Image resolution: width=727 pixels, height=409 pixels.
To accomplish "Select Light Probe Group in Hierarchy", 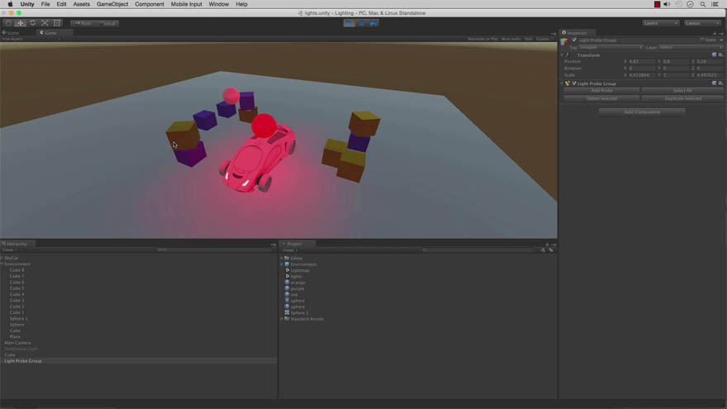I will [23, 361].
